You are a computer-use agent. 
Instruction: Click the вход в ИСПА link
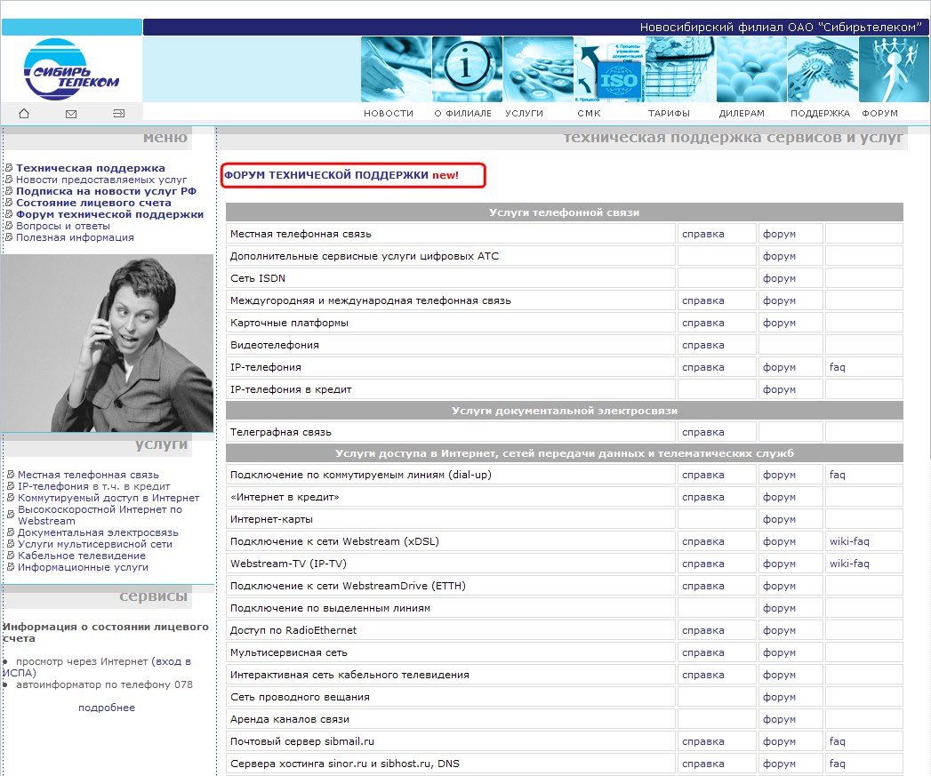pyautogui.click(x=171, y=661)
